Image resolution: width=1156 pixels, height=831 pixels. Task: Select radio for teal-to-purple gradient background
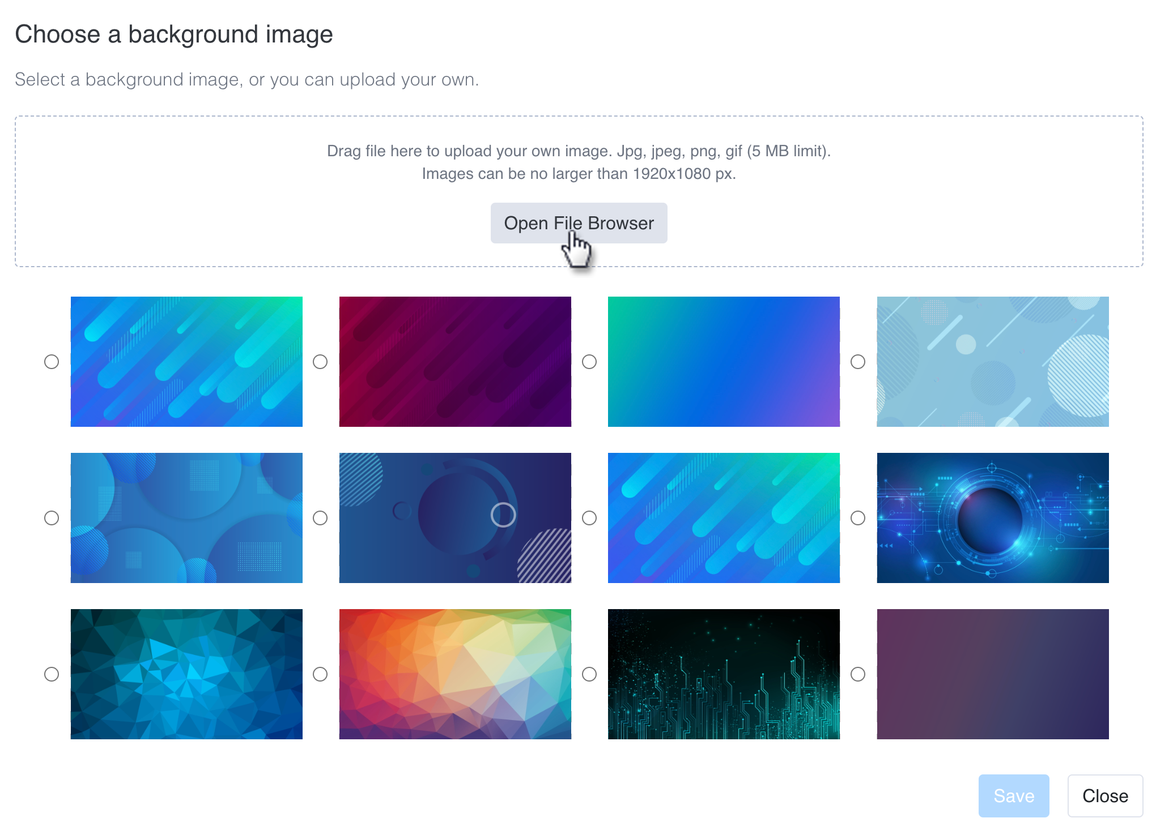pyautogui.click(x=589, y=362)
